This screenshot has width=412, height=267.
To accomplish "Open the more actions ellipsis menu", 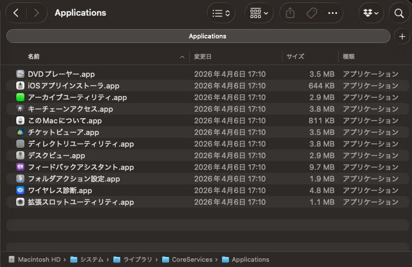I will coord(332,13).
